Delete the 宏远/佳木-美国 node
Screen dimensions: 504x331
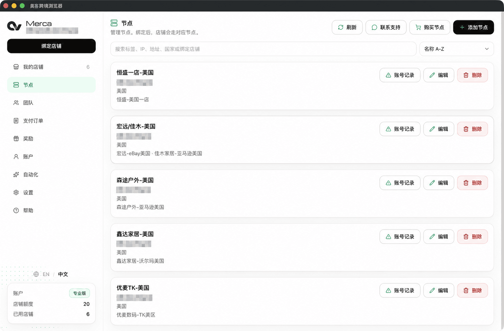click(x=472, y=129)
